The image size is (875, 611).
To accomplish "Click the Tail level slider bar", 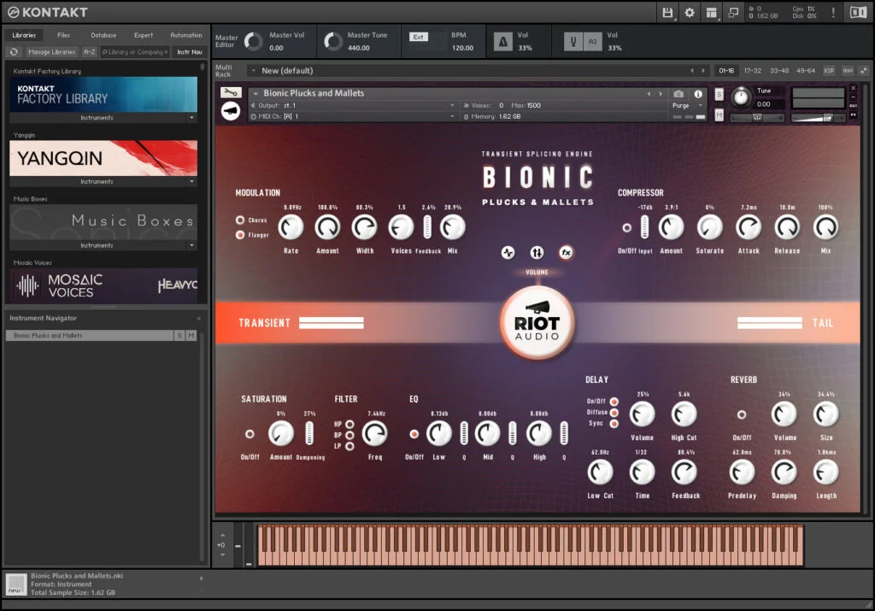I will click(x=770, y=323).
